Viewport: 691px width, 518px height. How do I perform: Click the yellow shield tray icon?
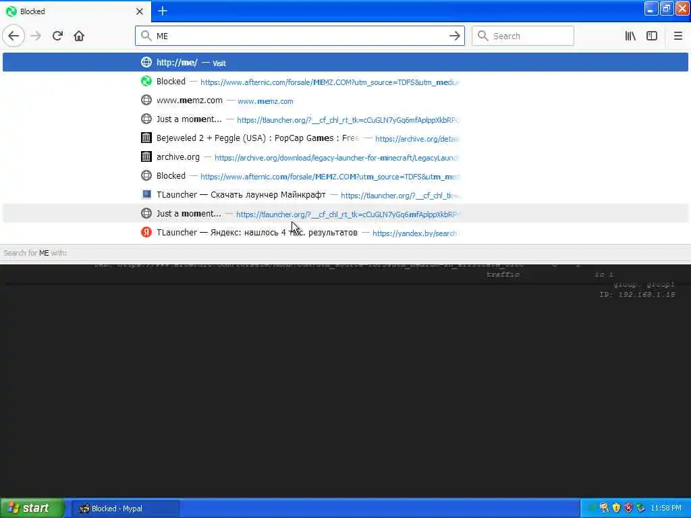tap(617, 509)
